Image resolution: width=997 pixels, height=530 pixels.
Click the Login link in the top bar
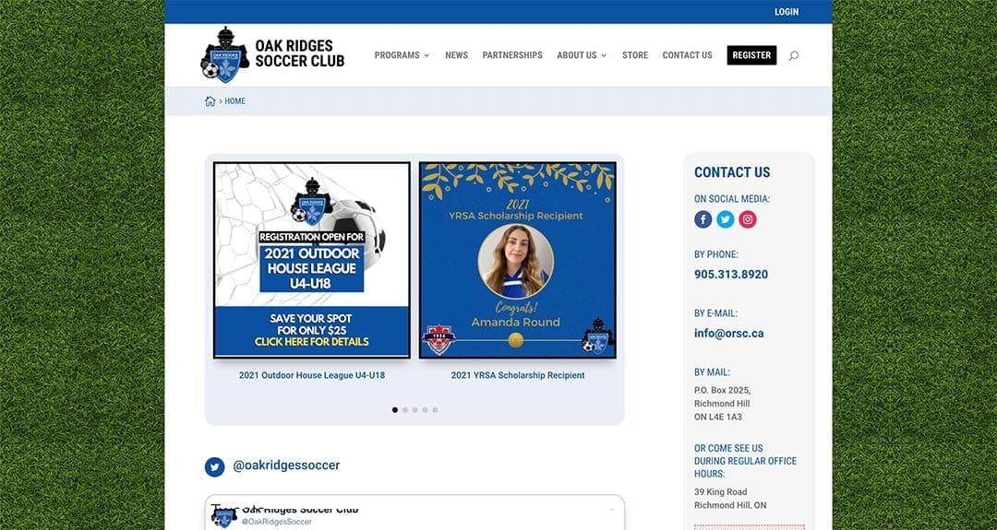pos(787,12)
